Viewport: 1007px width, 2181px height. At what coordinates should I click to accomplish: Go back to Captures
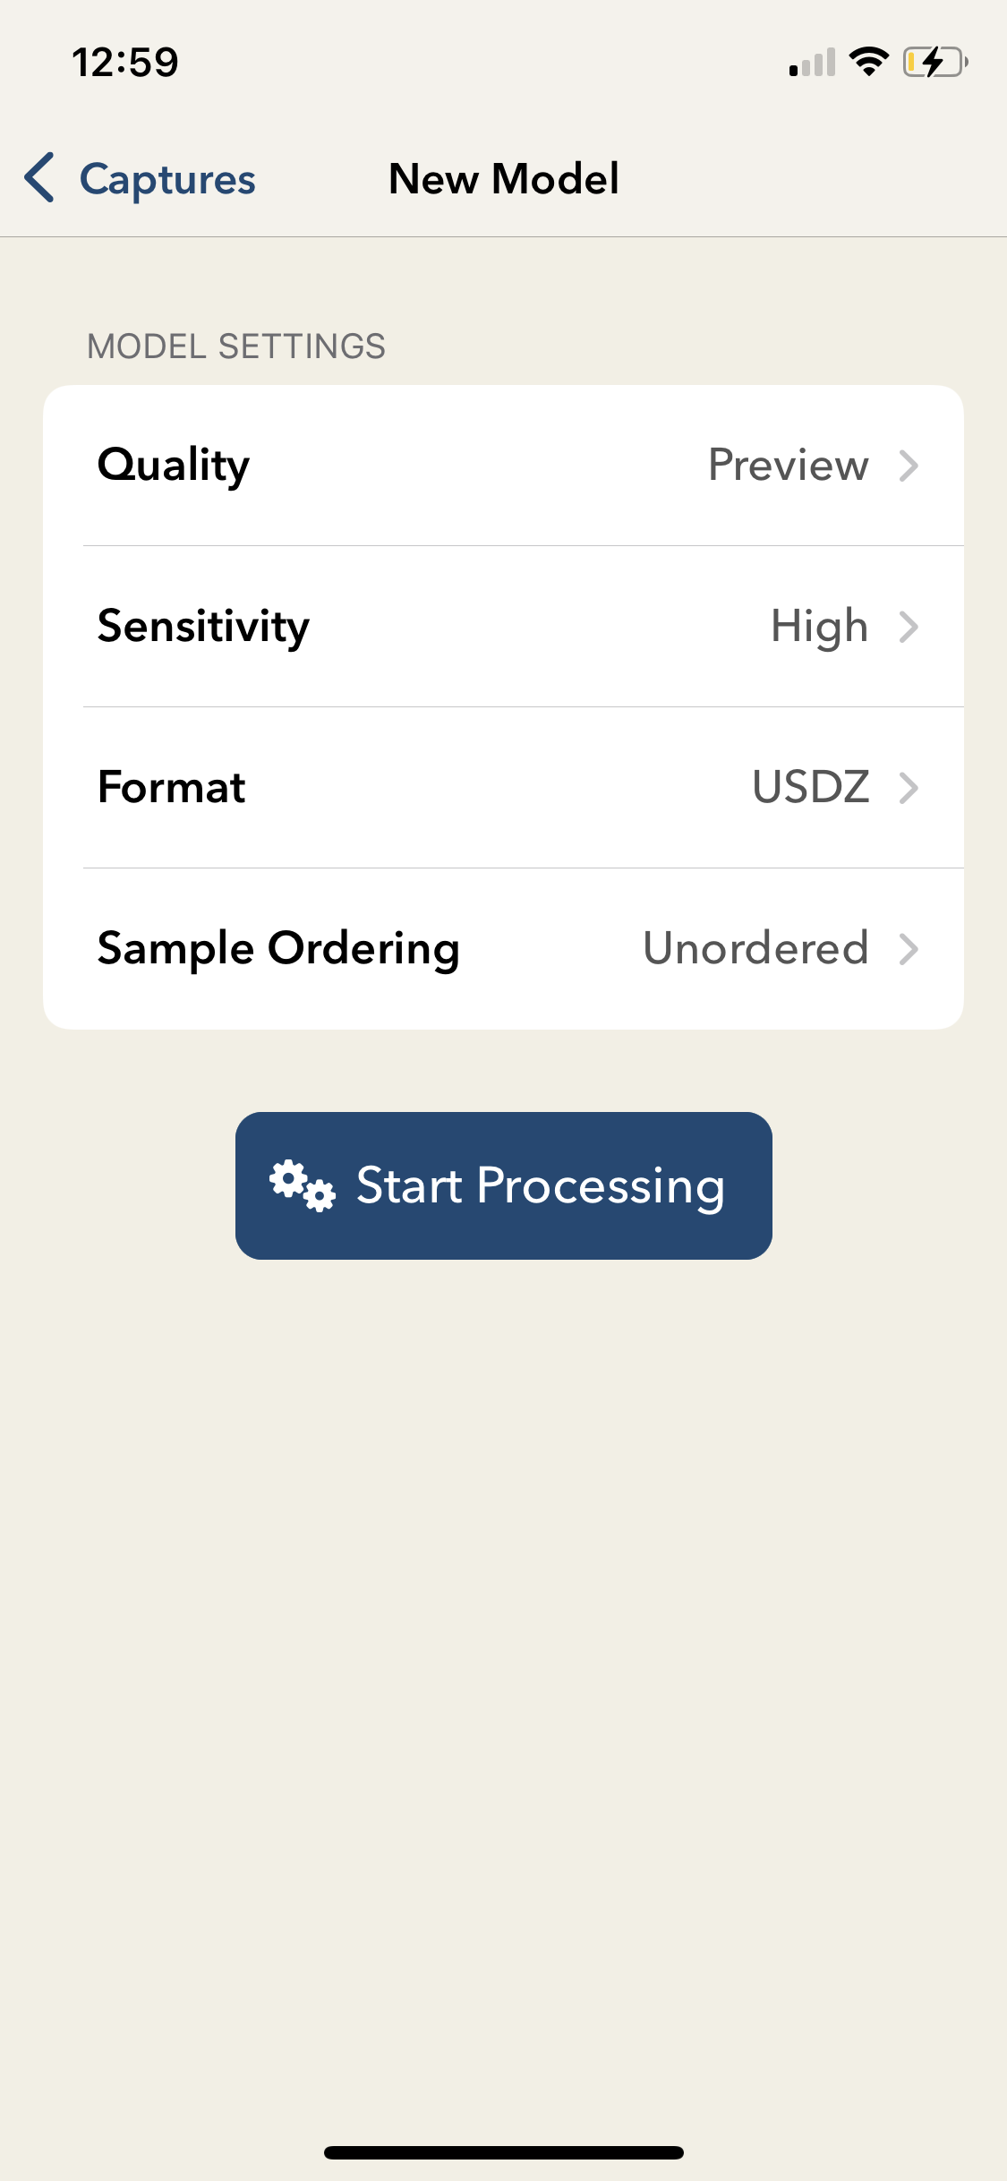pos(167,179)
